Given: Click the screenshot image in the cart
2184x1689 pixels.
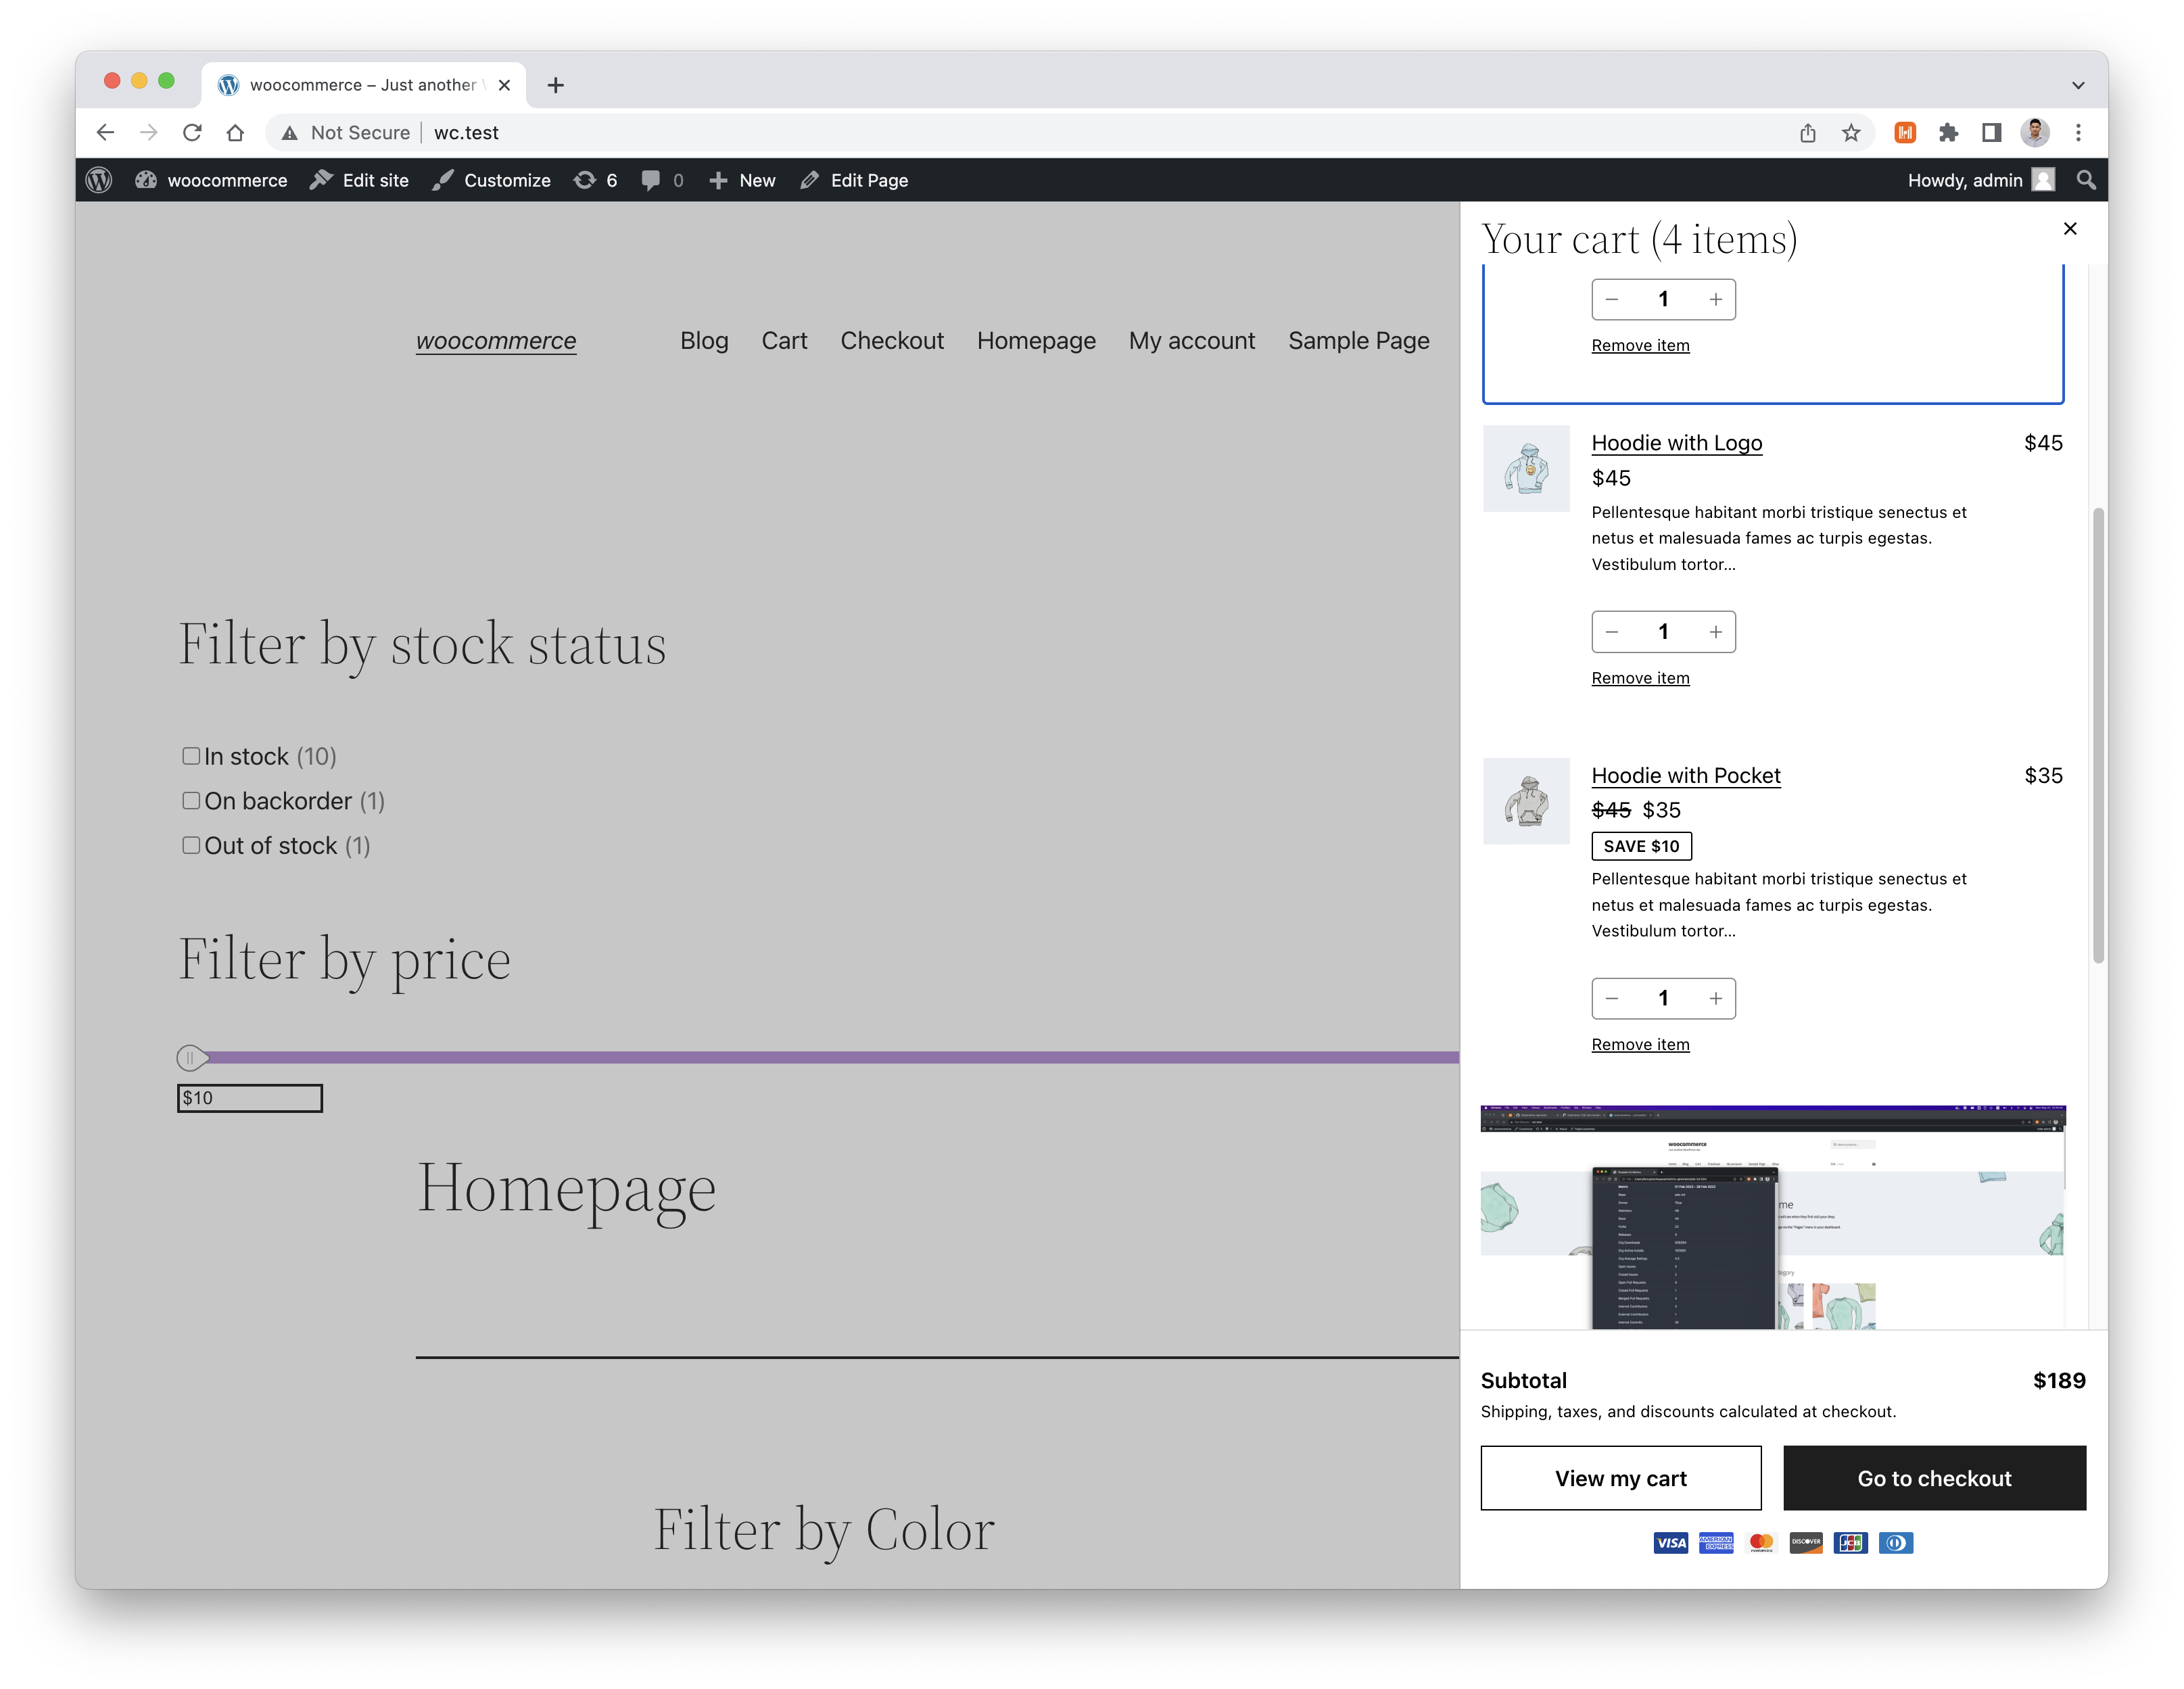Looking at the screenshot, I should pyautogui.click(x=1773, y=1217).
